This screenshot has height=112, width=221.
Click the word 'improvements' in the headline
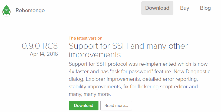click(x=95, y=55)
